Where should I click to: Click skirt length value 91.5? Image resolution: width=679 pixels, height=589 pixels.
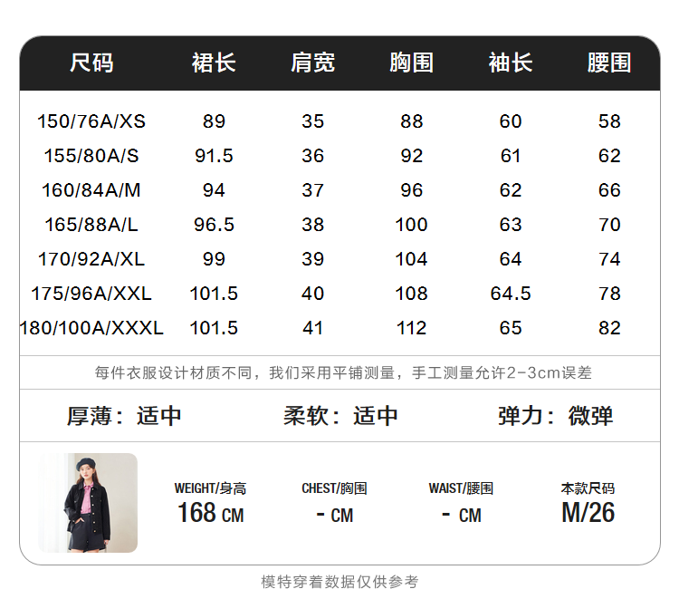tap(214, 156)
